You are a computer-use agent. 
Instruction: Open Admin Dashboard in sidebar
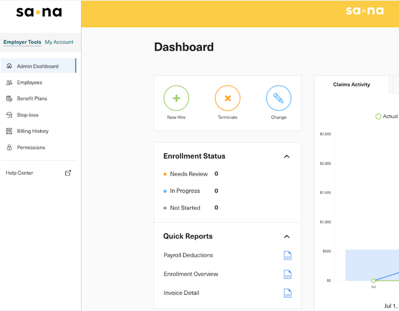pyautogui.click(x=38, y=66)
